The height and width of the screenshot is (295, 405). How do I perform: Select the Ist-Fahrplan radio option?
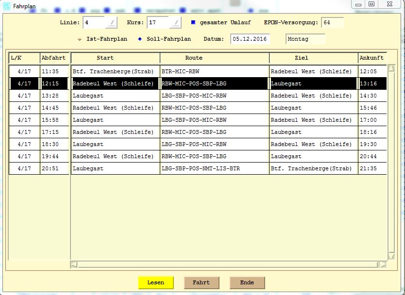(80, 39)
